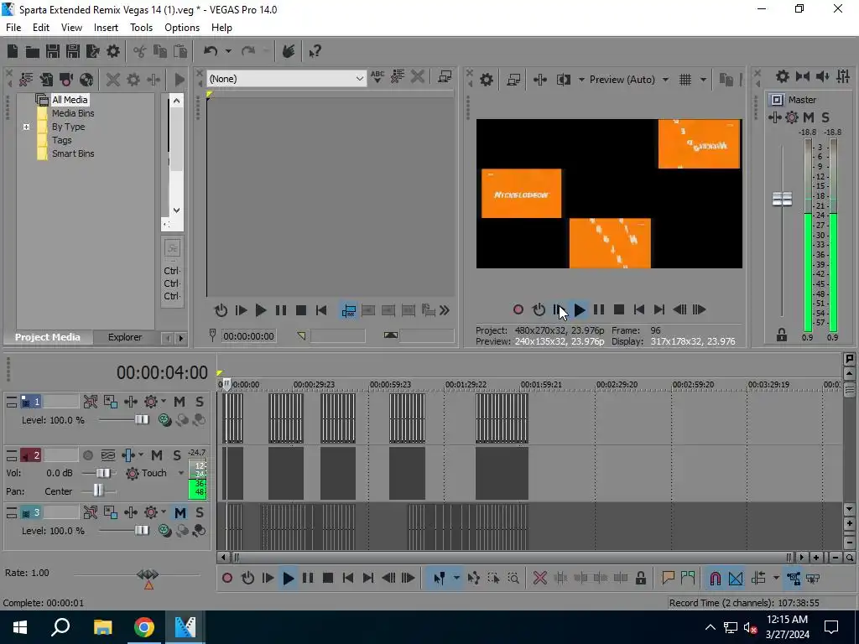The height and width of the screenshot is (644, 859).
Task: Click the red delete X in edit toolbar
Action: [539, 579]
